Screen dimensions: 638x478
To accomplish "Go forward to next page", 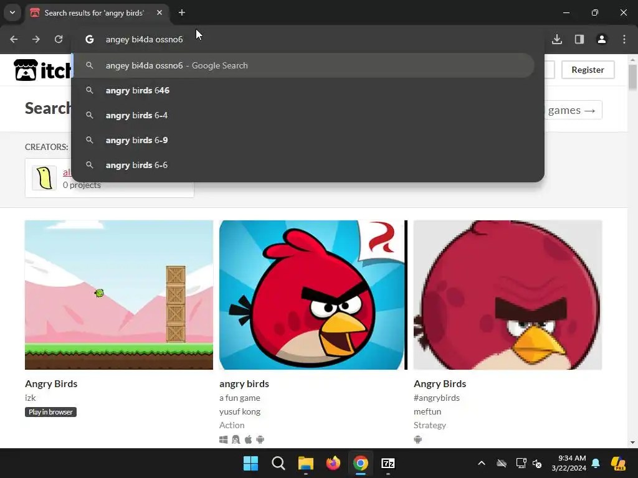I will 36,39.
